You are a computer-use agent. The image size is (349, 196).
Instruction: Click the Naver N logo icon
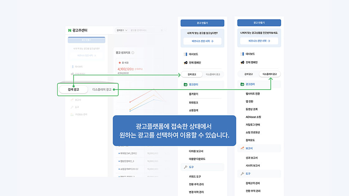(70, 30)
